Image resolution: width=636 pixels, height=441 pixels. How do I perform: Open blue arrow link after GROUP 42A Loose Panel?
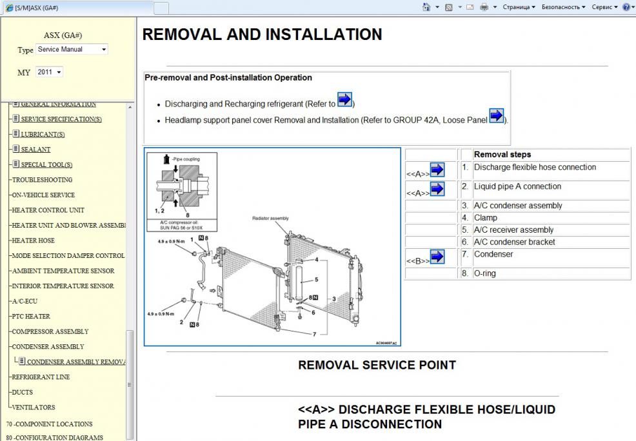[x=497, y=115]
